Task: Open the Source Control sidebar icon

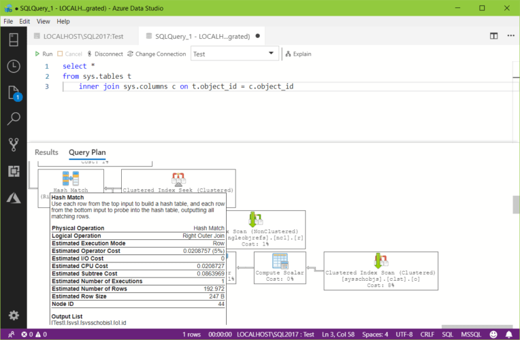Action: pos(14,145)
